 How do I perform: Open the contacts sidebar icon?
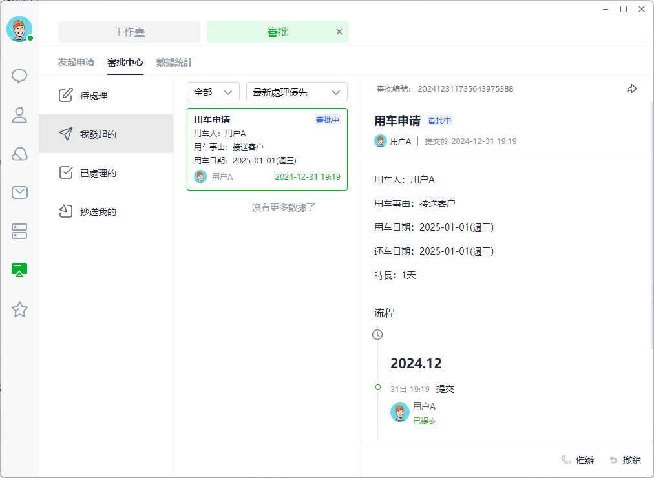click(19, 116)
